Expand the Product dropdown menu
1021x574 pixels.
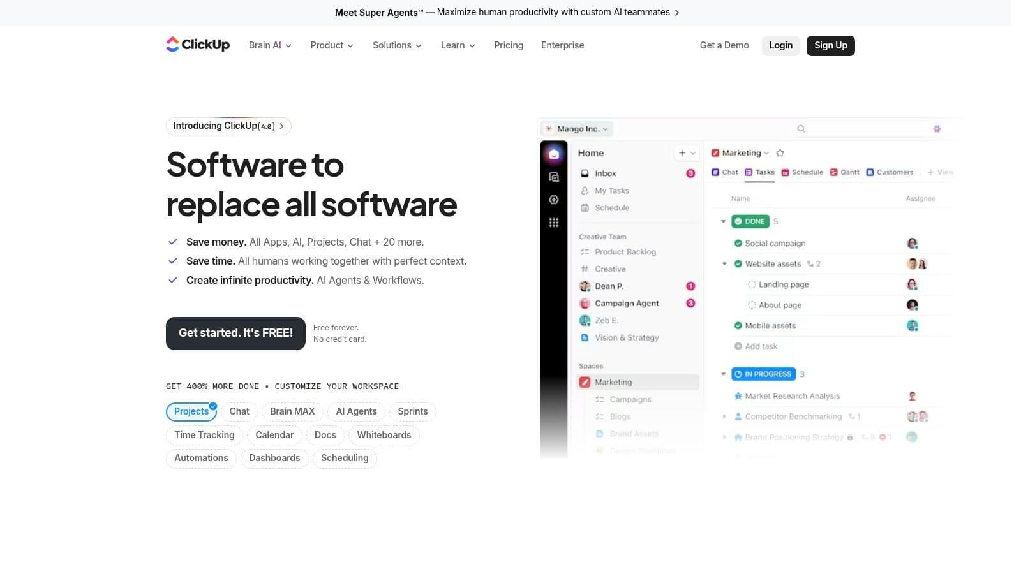332,45
